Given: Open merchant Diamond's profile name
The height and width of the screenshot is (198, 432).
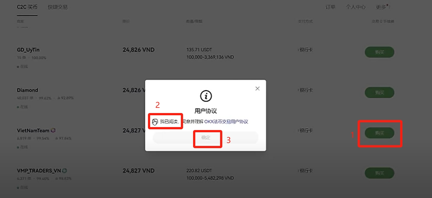Looking at the screenshot, I should 27,90.
